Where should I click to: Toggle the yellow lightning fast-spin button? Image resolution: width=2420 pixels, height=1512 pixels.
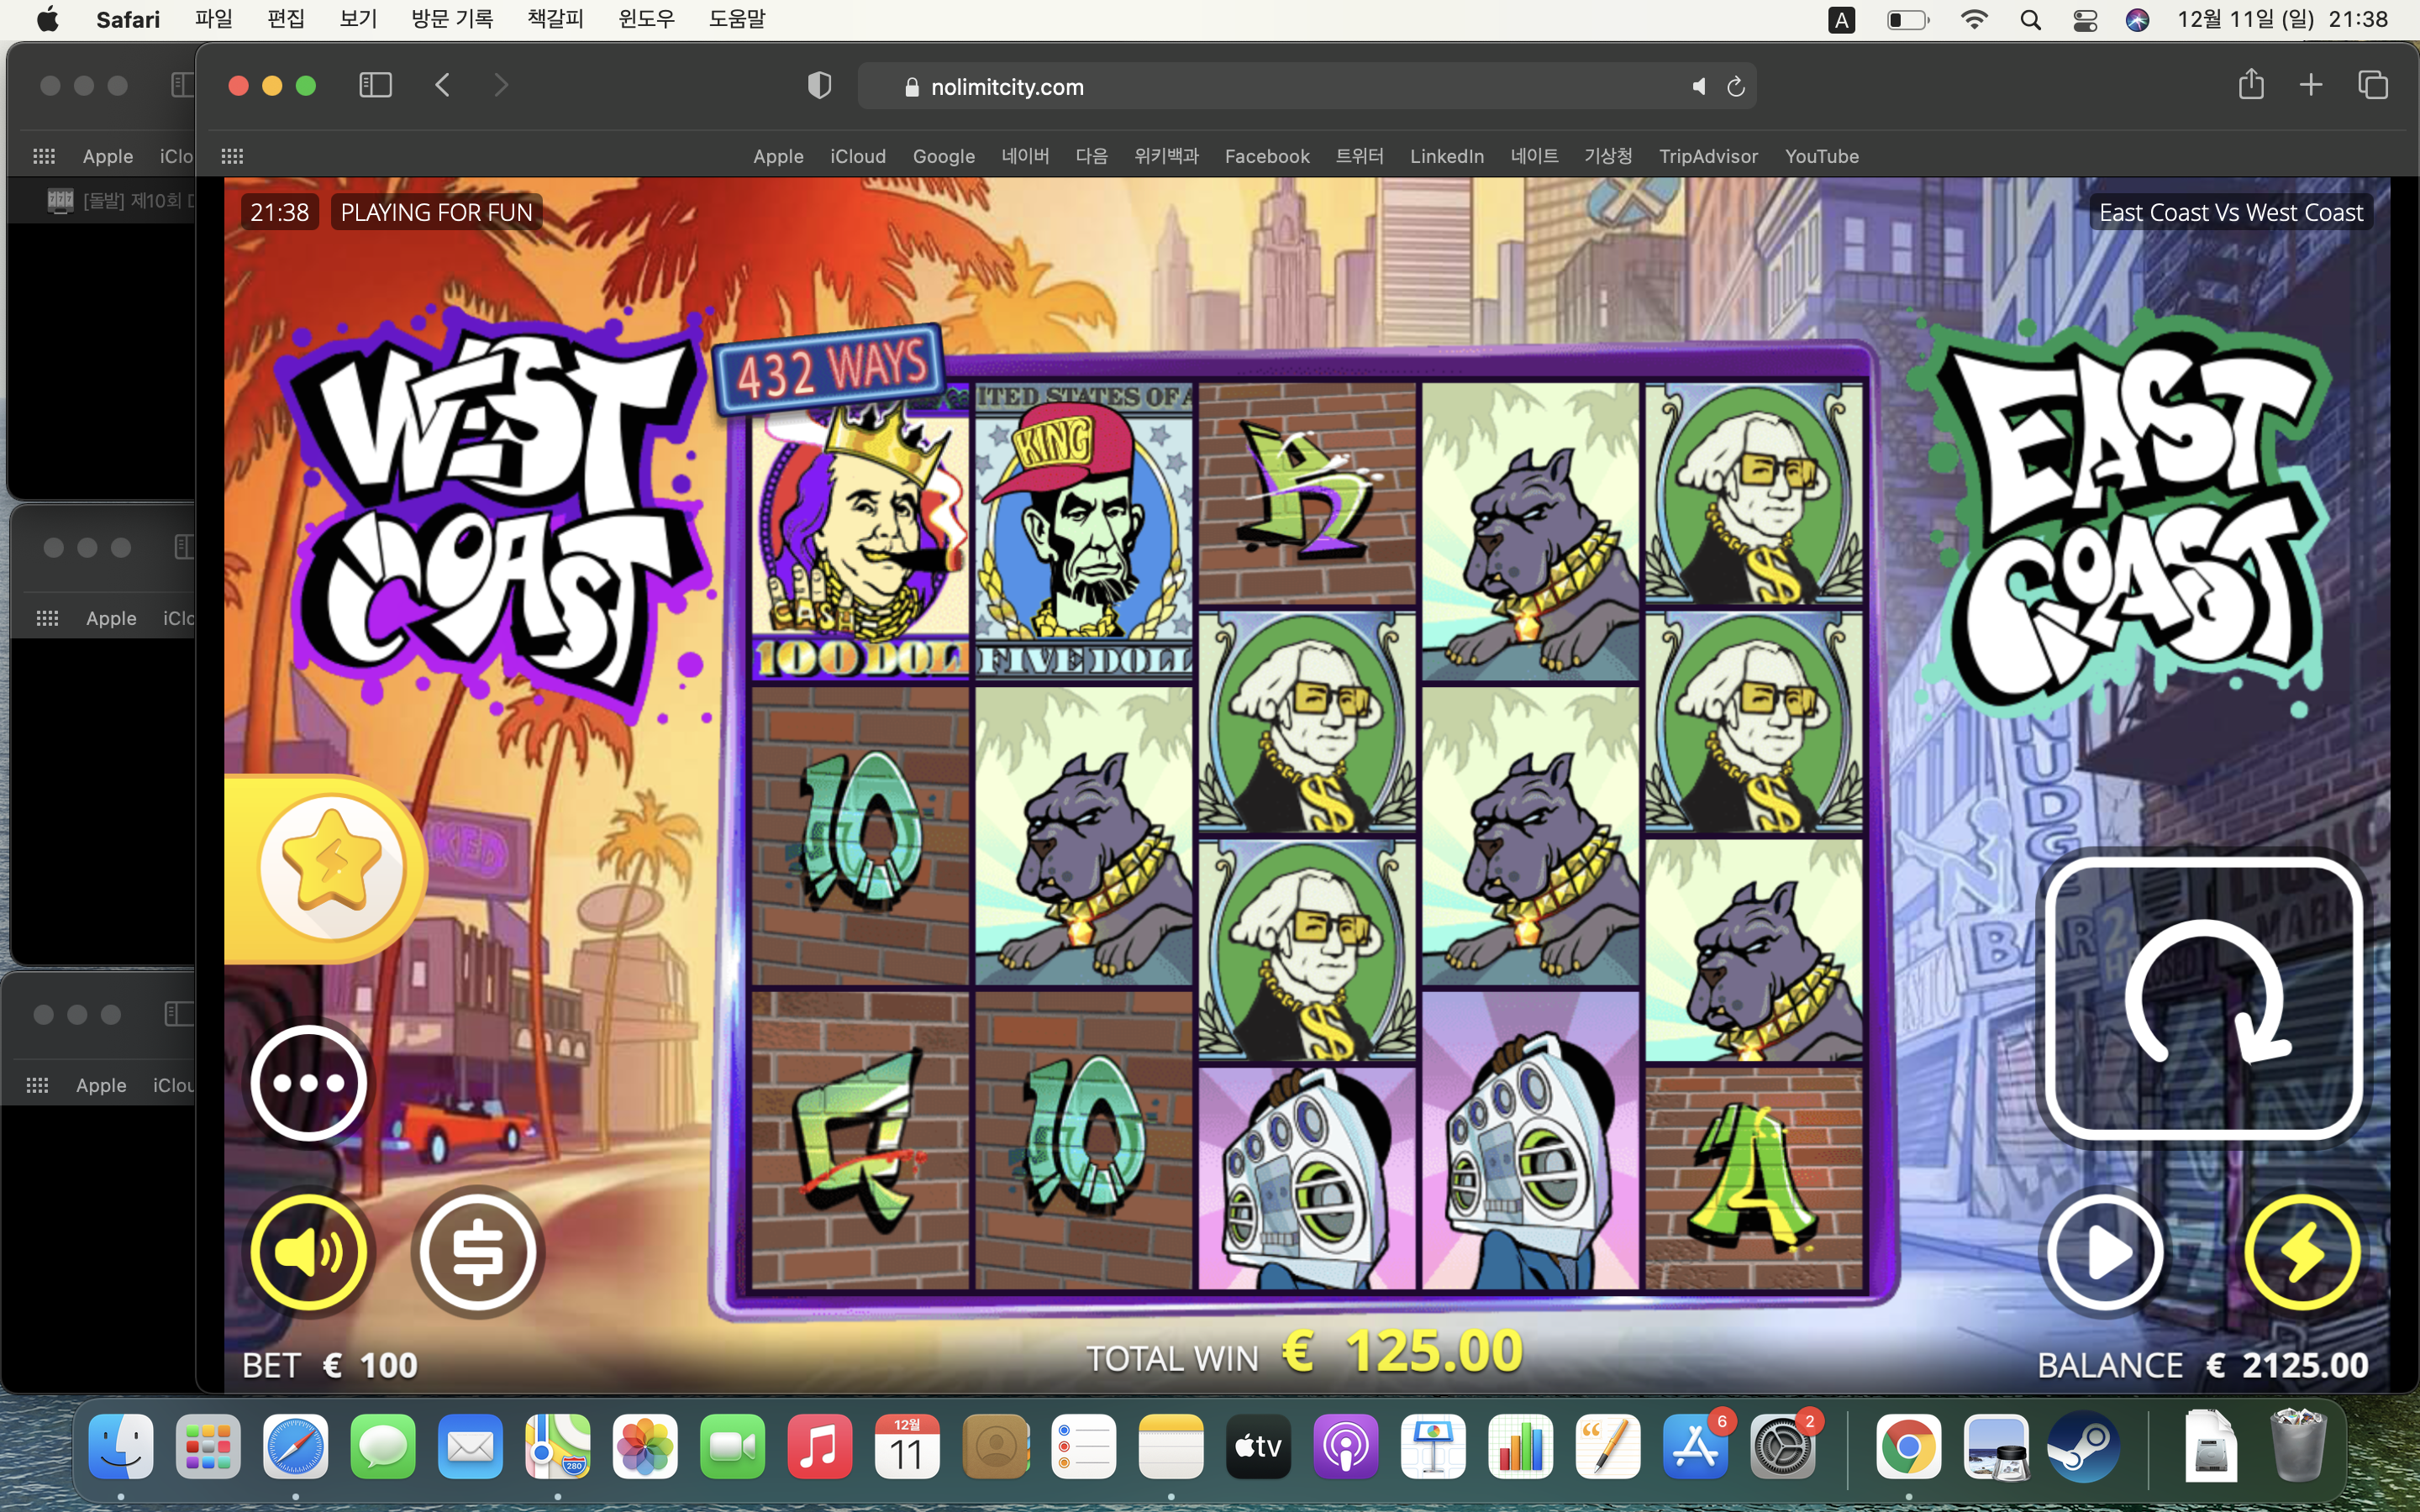click(x=2302, y=1252)
